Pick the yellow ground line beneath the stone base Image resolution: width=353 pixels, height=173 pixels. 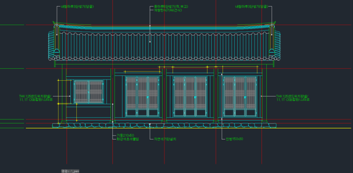pyautogui.click(x=188, y=128)
